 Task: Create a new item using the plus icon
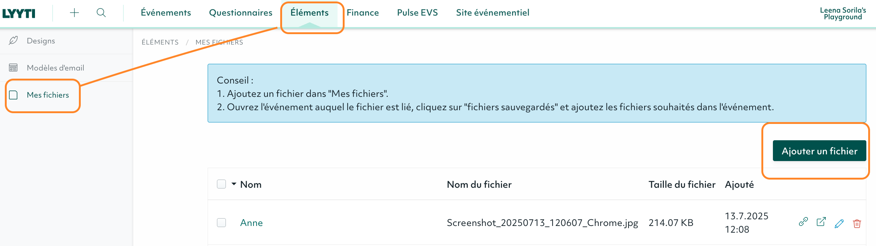(74, 12)
